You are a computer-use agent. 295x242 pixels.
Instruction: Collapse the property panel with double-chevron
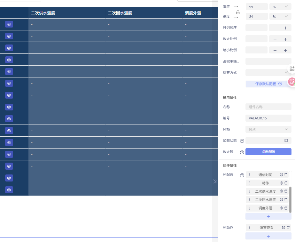tap(215, 181)
